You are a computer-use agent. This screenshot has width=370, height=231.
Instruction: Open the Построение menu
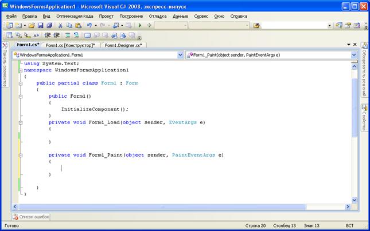[131, 16]
